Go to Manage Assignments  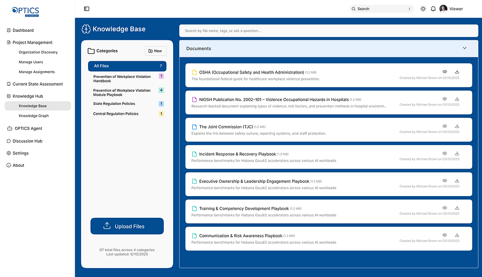36,72
